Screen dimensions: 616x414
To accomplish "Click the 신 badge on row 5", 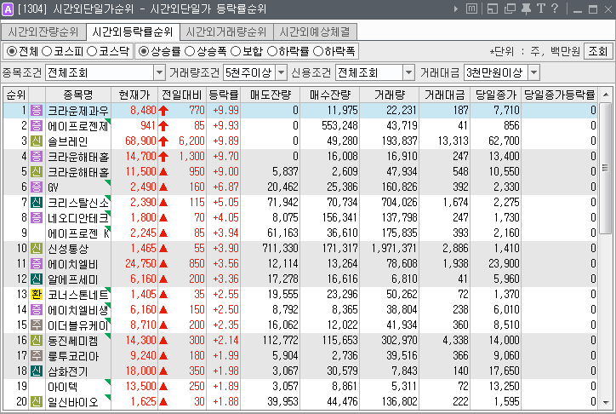I will point(37,172).
